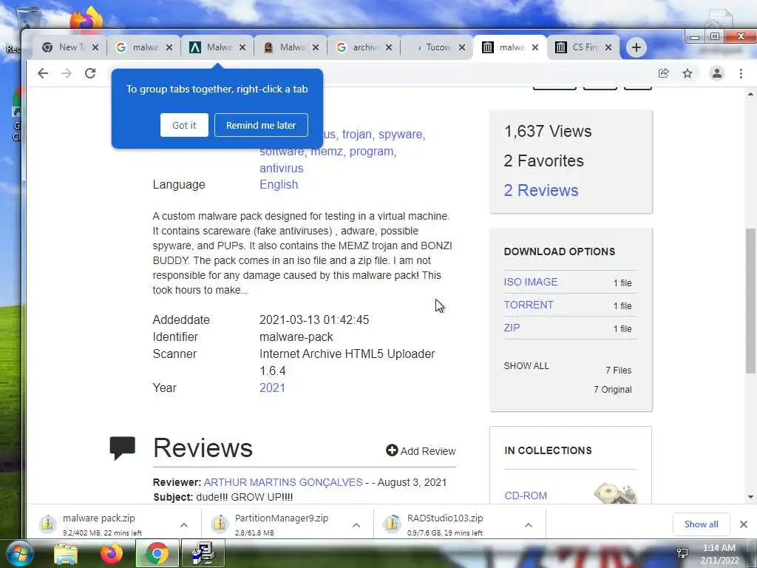Share this page using the share icon
Viewport: 757px width, 568px height.
(663, 73)
